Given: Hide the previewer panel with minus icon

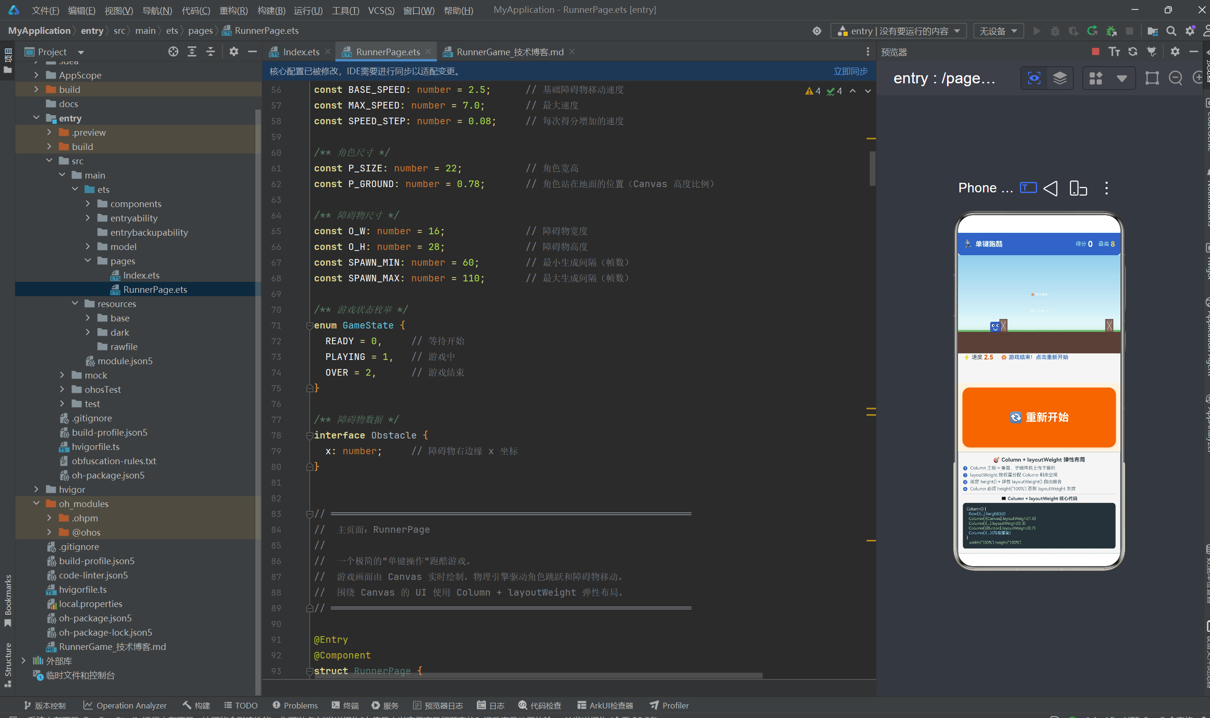Looking at the screenshot, I should pos(1193,51).
